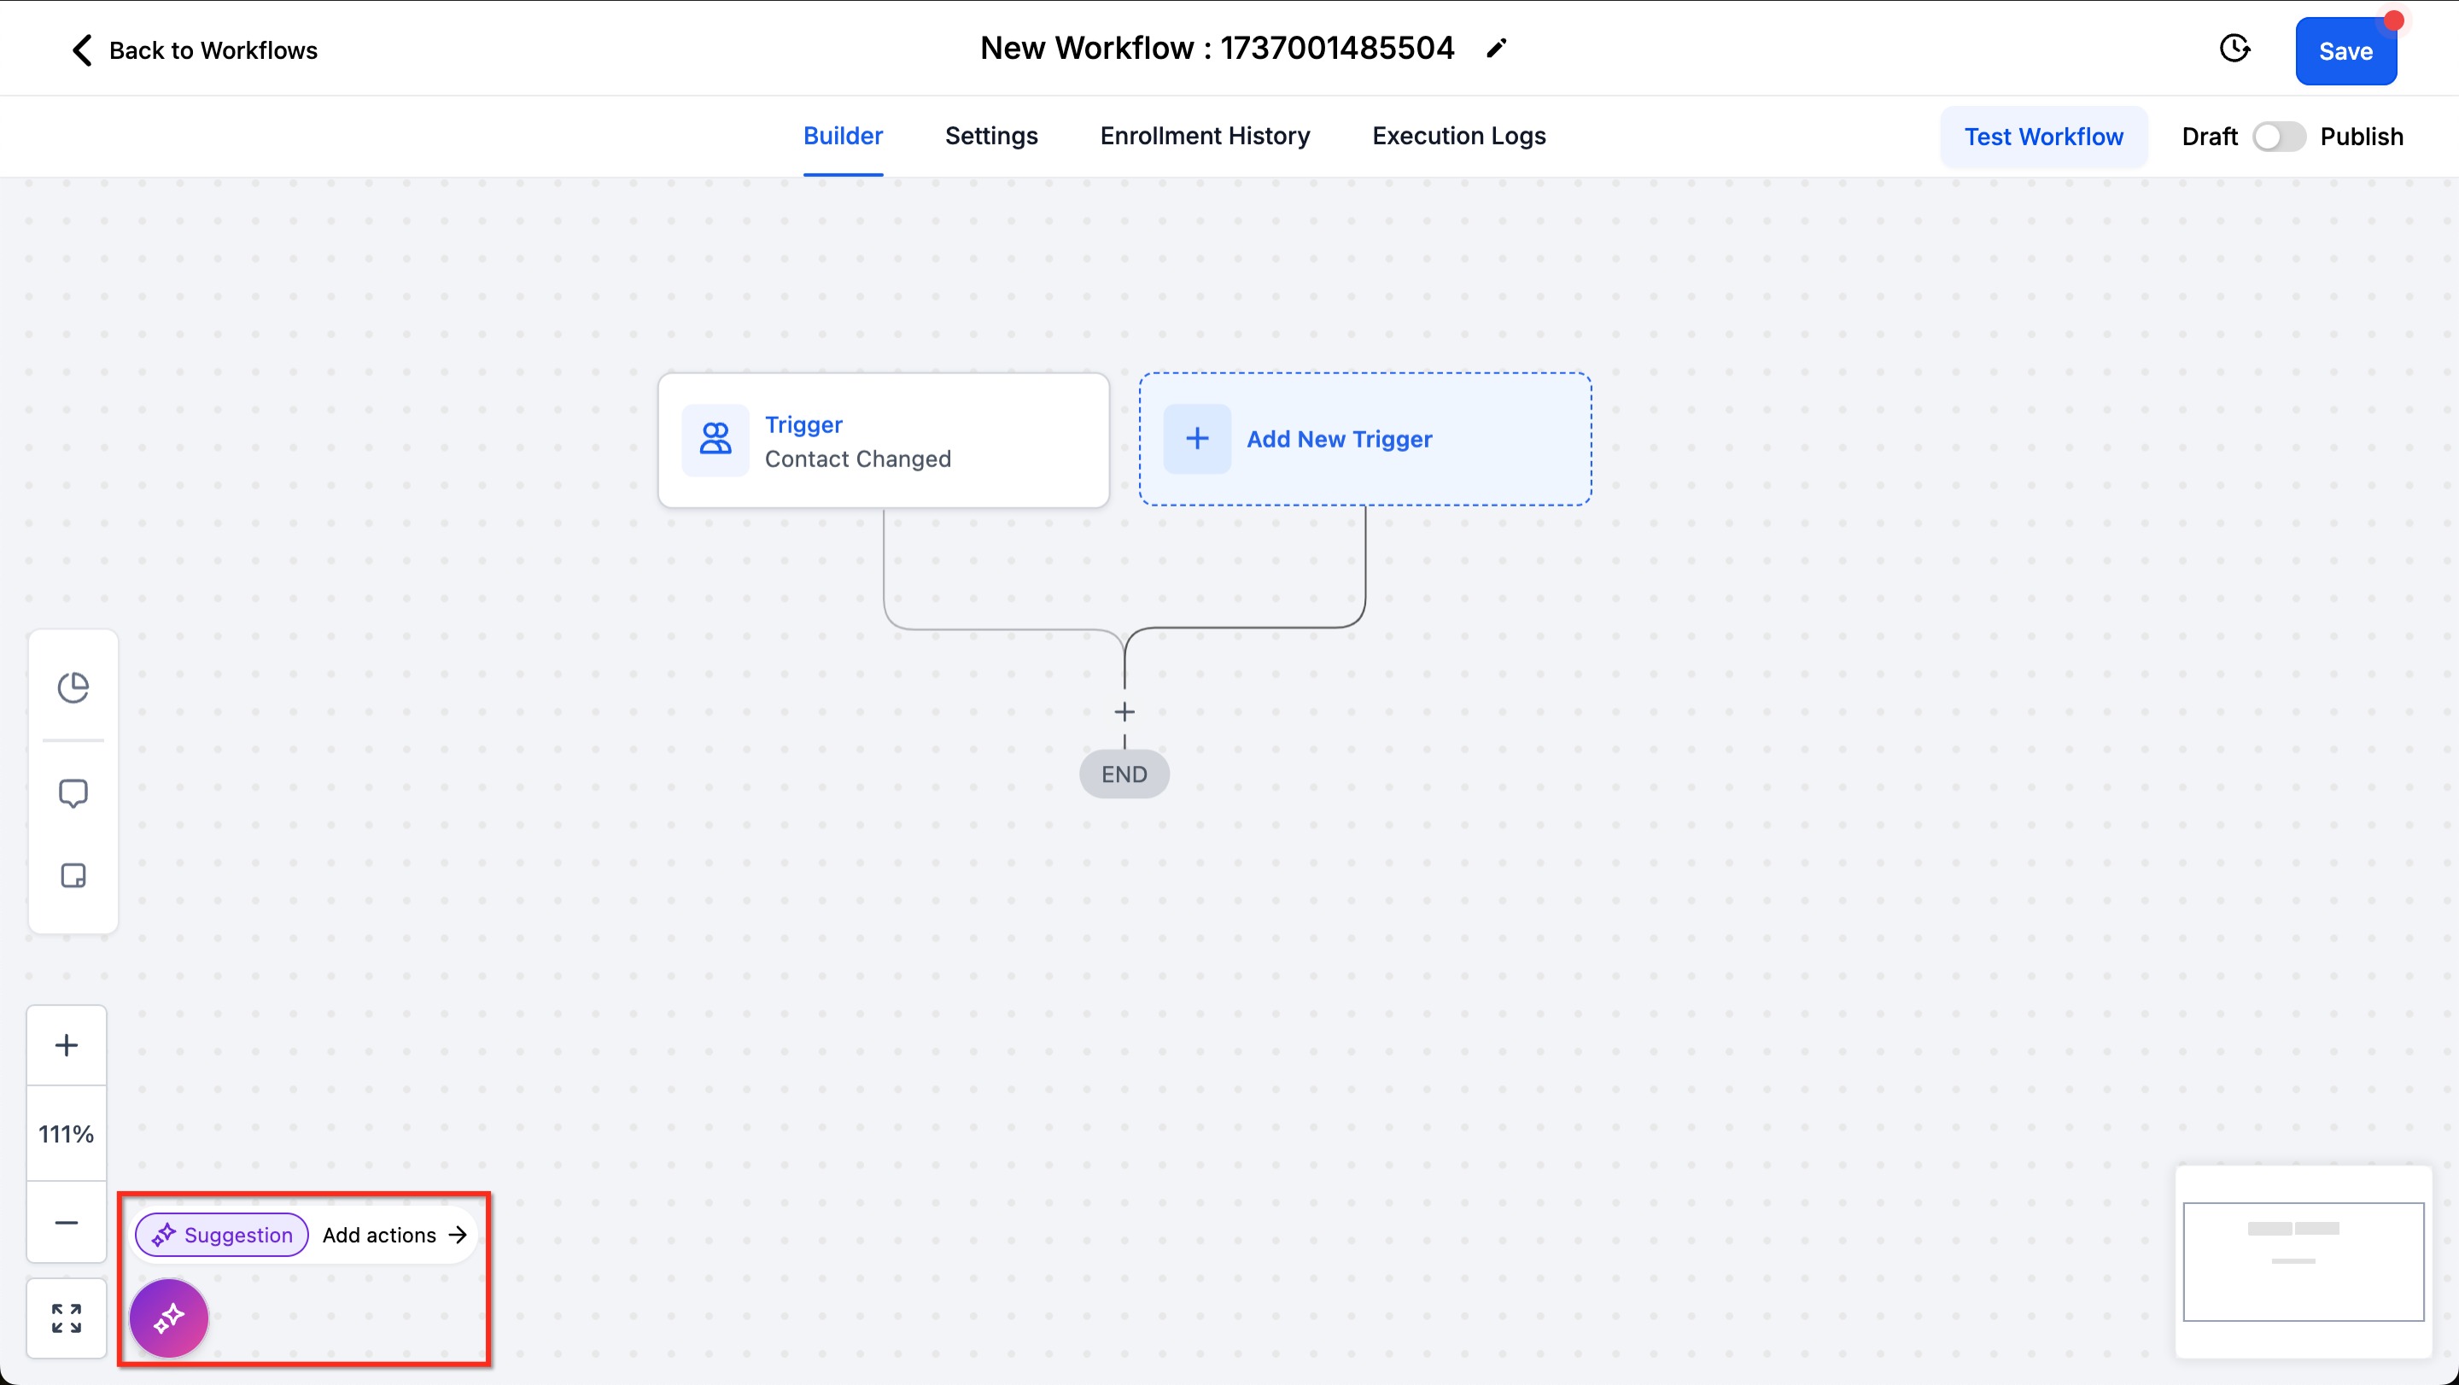
Task: Open the Enrollment History tab
Action: pyautogui.click(x=1205, y=137)
